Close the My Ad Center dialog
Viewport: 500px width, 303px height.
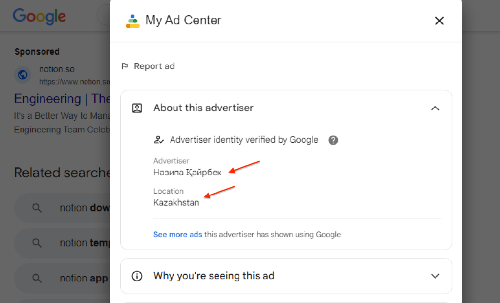(439, 21)
